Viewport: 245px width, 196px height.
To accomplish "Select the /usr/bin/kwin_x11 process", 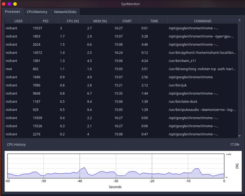I will pos(121,61).
